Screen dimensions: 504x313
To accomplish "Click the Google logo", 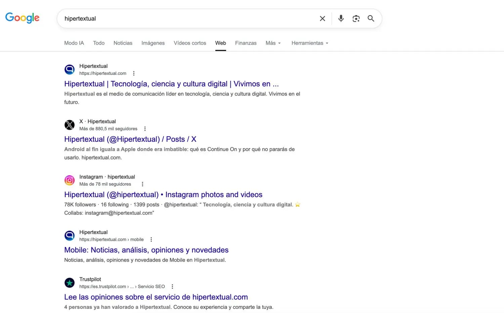I will click(23, 18).
